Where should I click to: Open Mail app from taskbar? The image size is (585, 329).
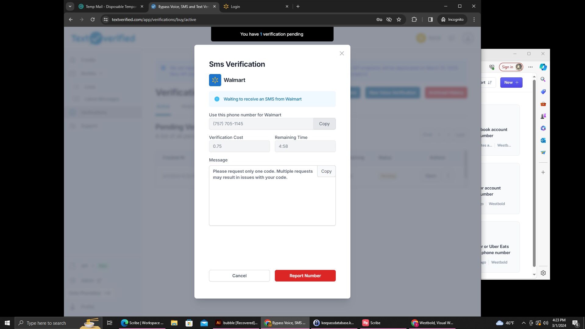pyautogui.click(x=204, y=323)
